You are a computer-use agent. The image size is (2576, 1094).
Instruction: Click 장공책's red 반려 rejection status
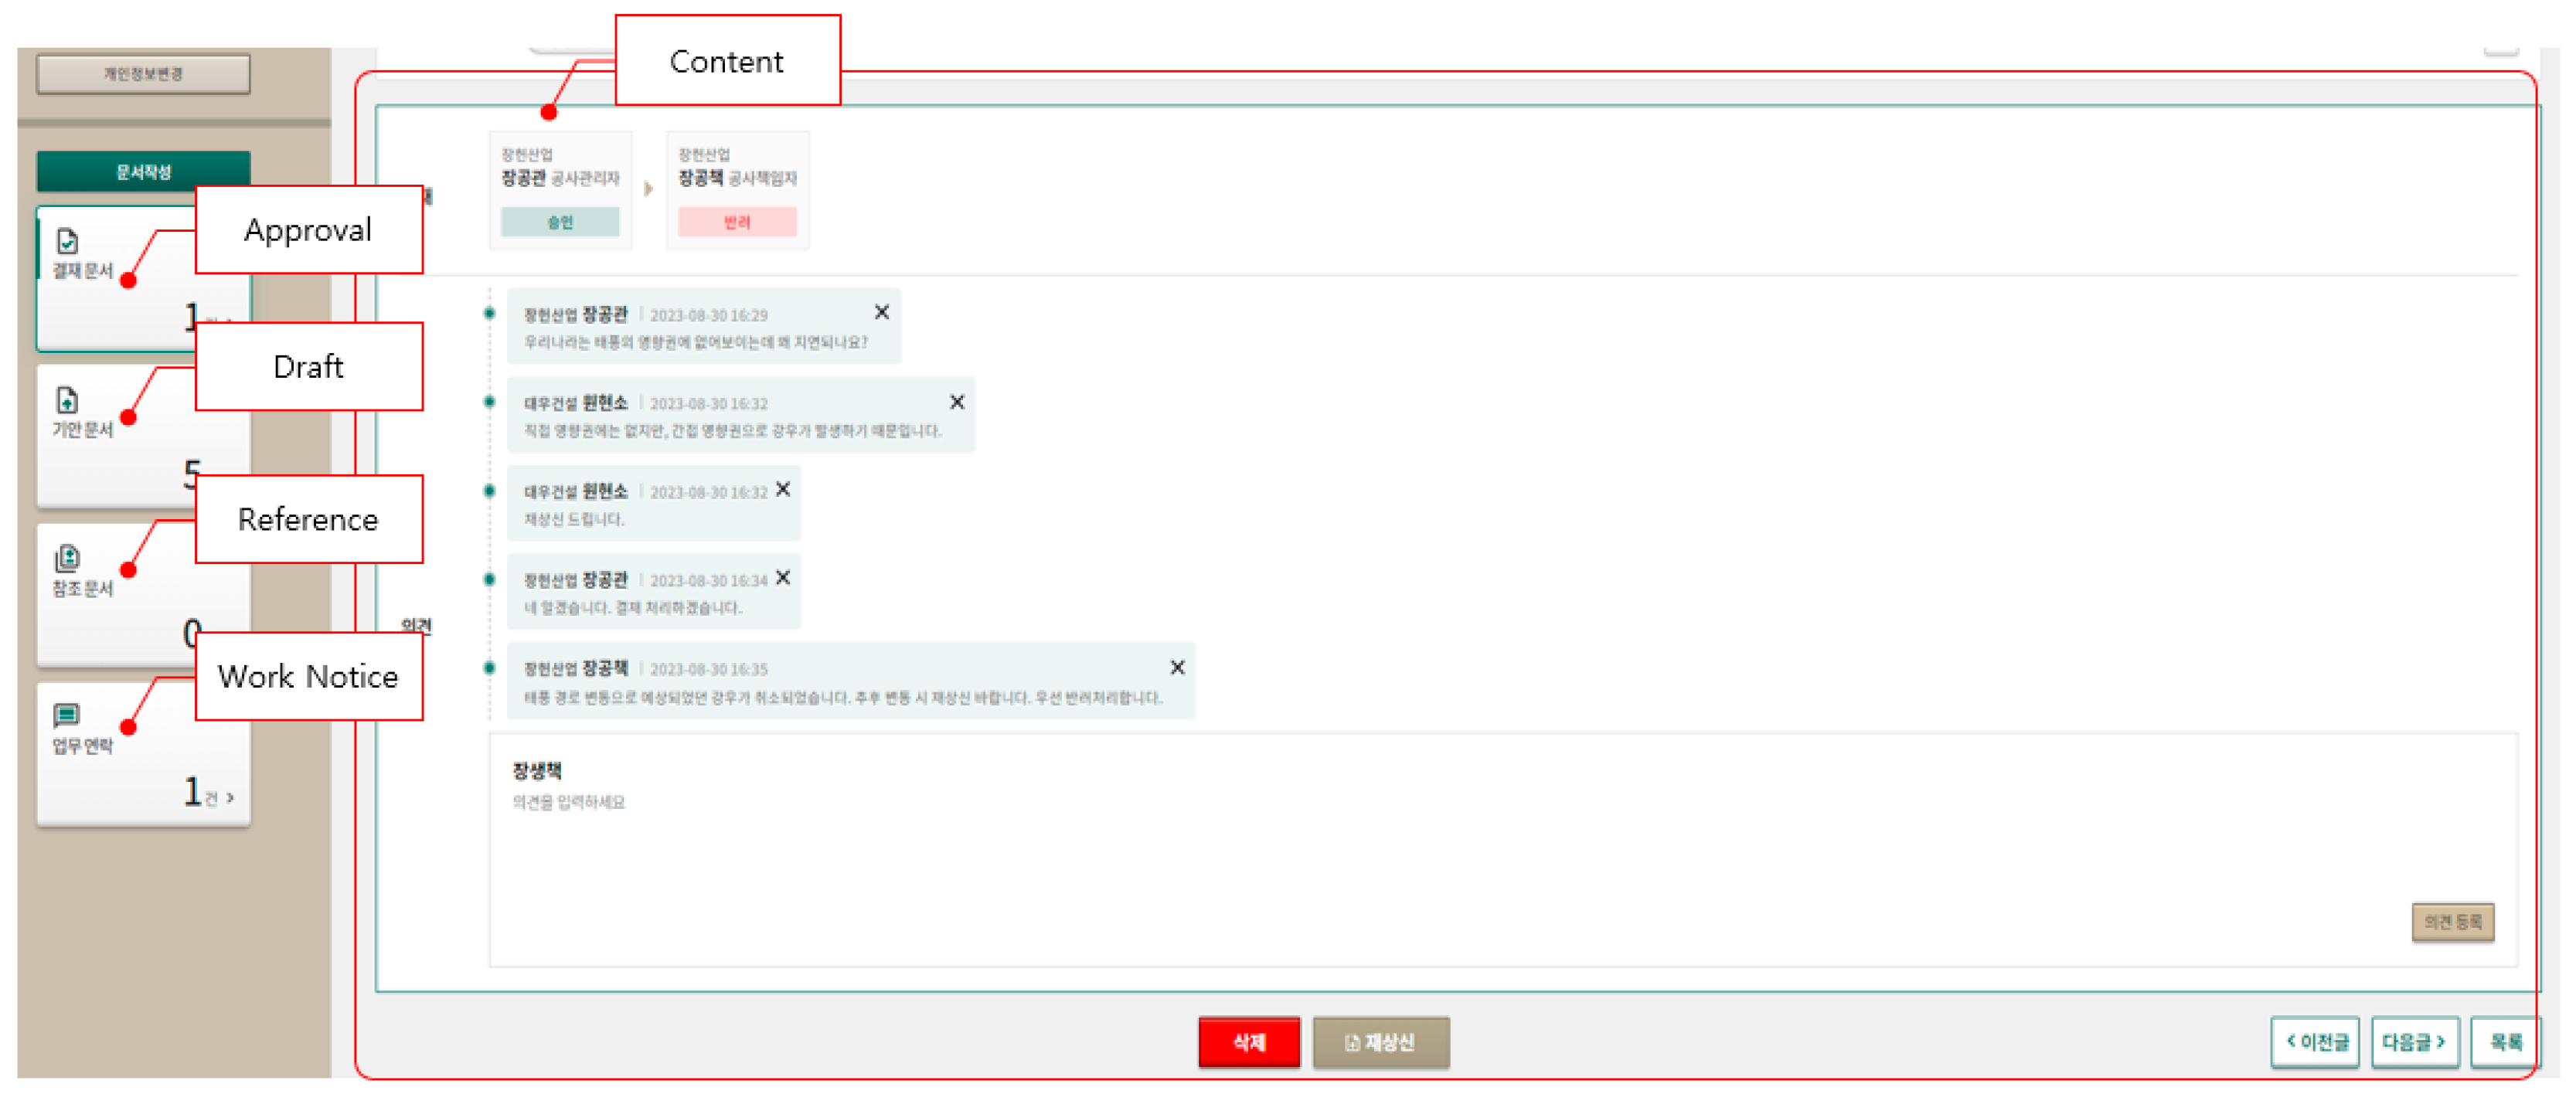(737, 222)
